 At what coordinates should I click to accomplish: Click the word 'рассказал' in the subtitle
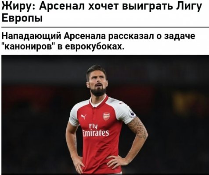pyautogui.click(x=131, y=37)
